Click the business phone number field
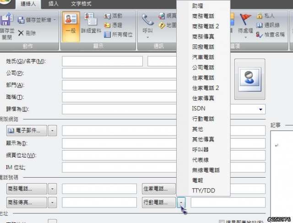Viewport: 293px width, 223px height. click(x=99, y=189)
